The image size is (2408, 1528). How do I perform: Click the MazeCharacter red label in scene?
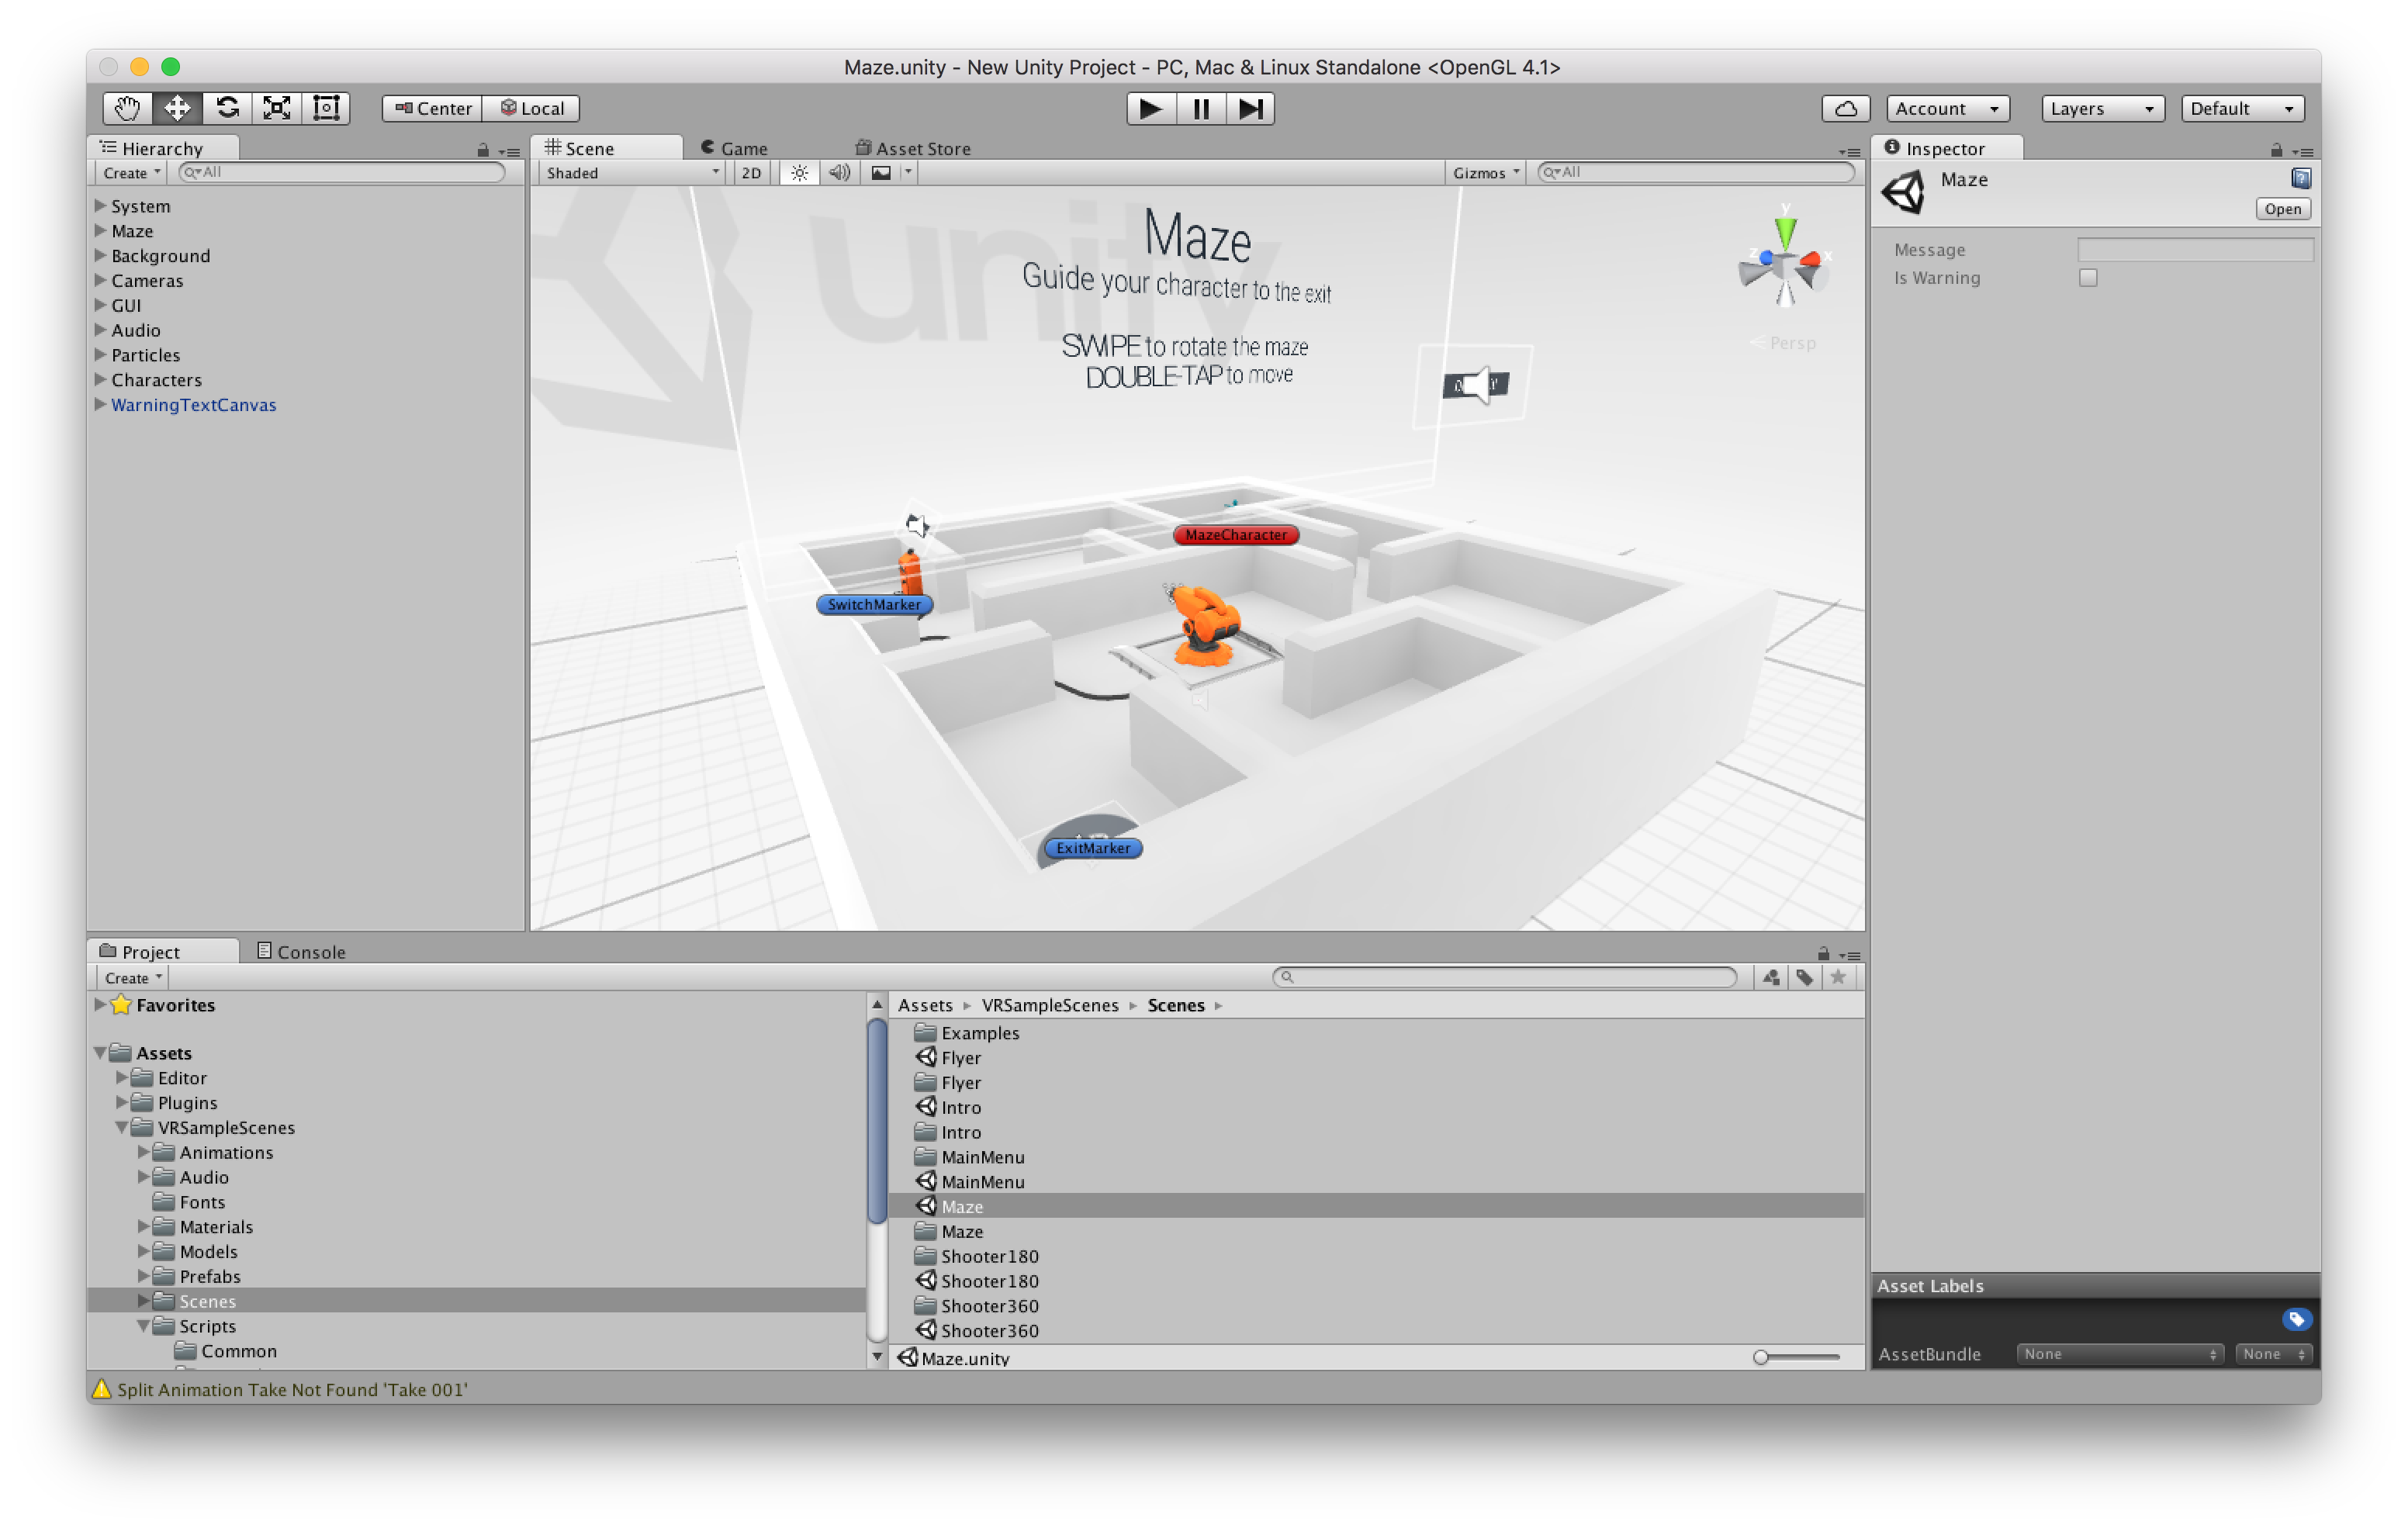(x=1236, y=535)
